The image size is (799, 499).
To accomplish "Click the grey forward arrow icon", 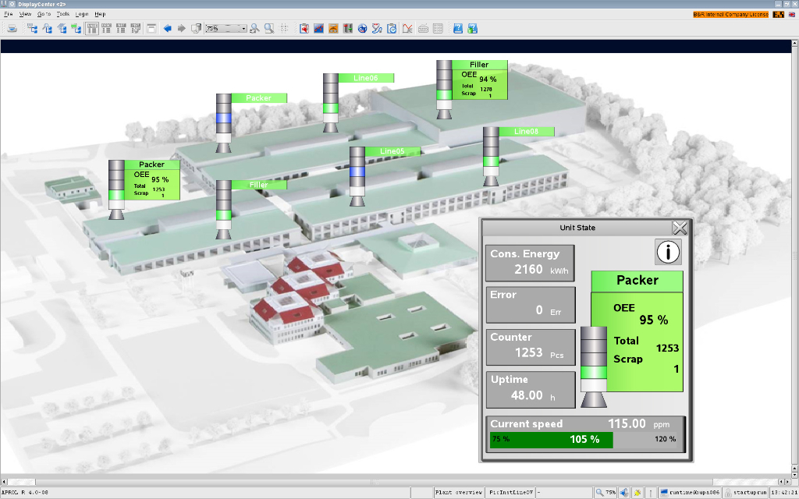I will pos(181,29).
